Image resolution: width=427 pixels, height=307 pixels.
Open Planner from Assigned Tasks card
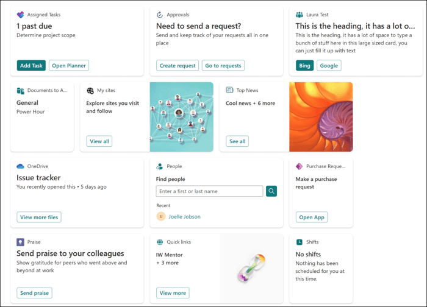pos(69,66)
